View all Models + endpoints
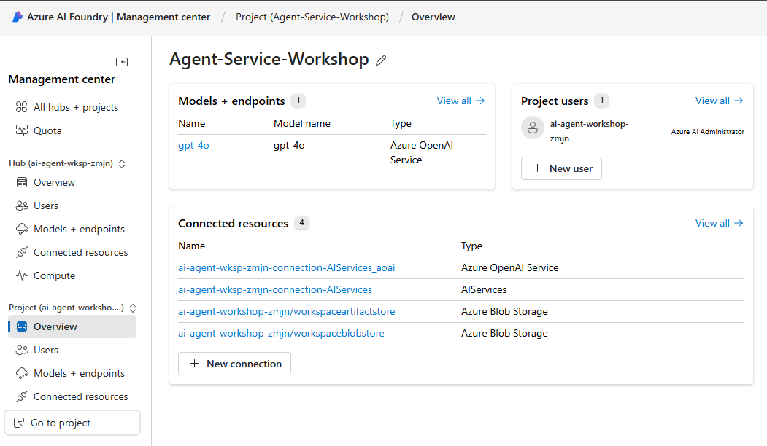This screenshot has width=767, height=446. (460, 101)
